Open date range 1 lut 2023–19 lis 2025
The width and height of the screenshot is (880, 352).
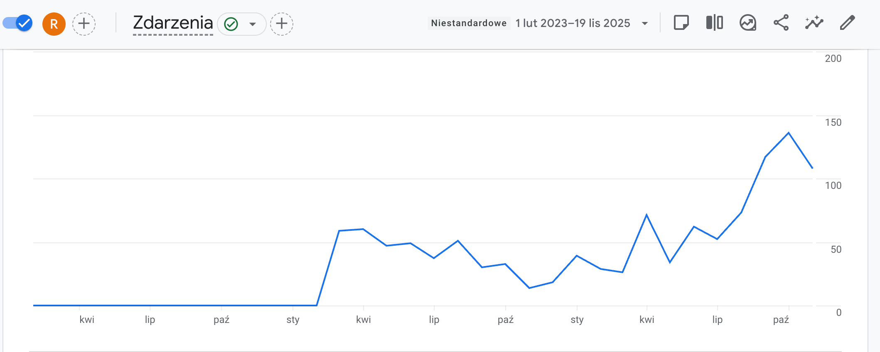coord(573,23)
